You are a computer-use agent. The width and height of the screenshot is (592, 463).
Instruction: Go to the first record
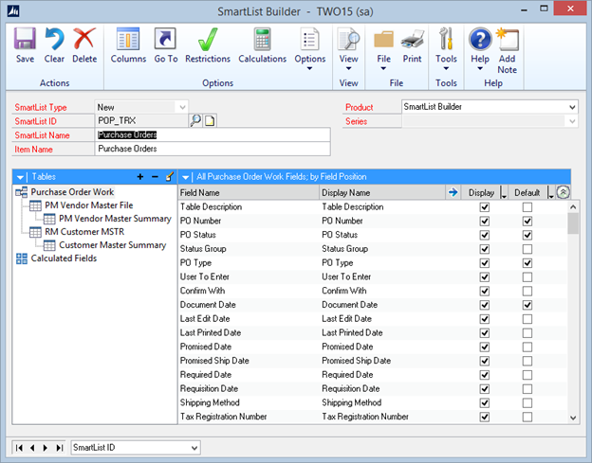click(19, 448)
